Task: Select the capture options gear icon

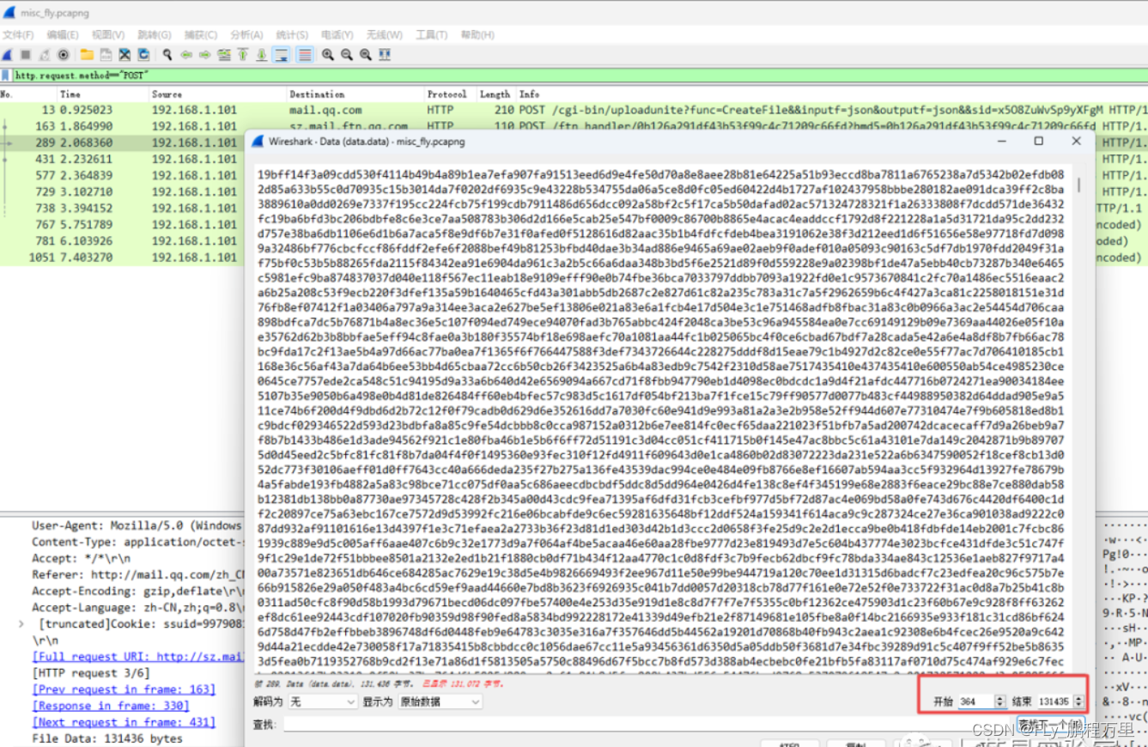Action: click(x=64, y=54)
